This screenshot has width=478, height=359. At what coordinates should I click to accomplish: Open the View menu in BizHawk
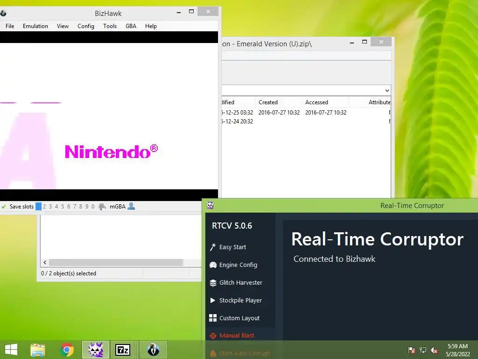63,26
